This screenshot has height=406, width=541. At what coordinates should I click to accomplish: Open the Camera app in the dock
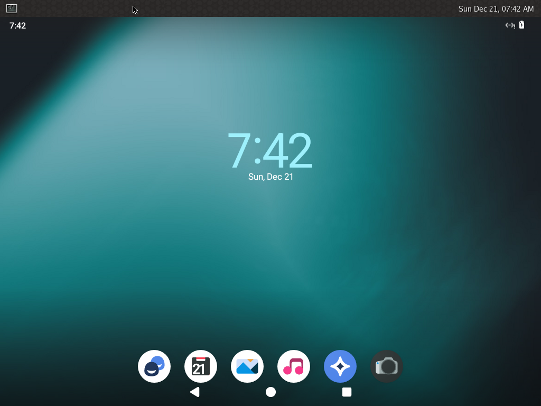point(387,366)
